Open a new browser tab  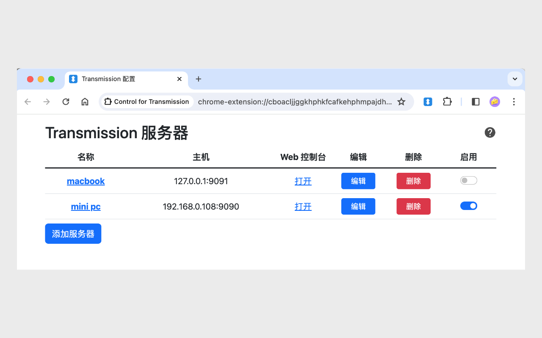198,79
